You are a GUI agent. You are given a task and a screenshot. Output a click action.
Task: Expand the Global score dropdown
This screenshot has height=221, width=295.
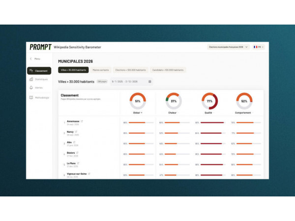coord(138,112)
